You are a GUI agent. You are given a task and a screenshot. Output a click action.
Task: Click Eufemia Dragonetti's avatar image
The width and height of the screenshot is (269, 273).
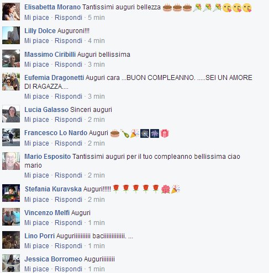pyautogui.click(x=11, y=82)
